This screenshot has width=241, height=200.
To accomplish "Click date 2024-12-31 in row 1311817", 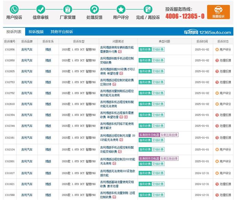I will point(202,173).
